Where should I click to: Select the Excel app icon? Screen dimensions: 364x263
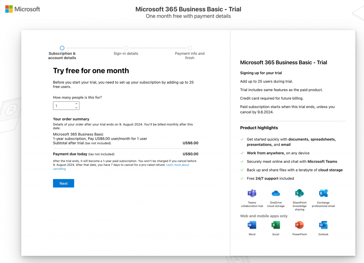click(276, 225)
